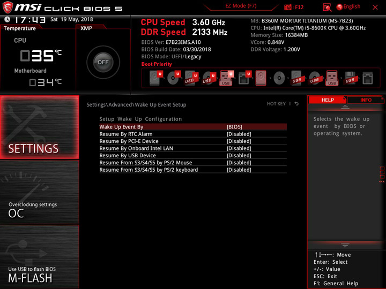386x289 pixels.
Task: Click the UEFI CD/DVD boot device icon
Action: (174, 78)
